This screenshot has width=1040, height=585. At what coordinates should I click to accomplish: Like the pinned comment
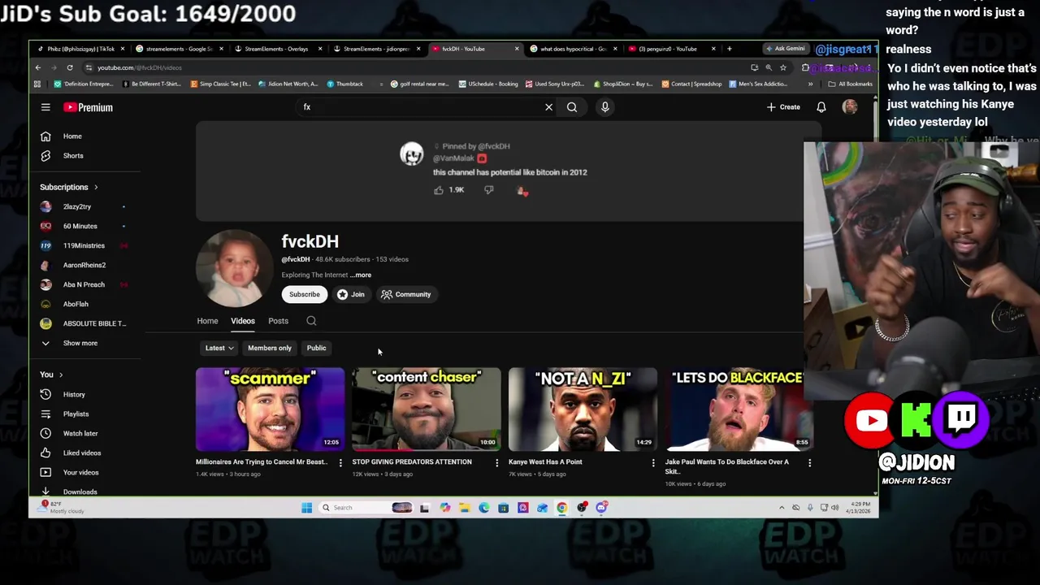pyautogui.click(x=439, y=190)
